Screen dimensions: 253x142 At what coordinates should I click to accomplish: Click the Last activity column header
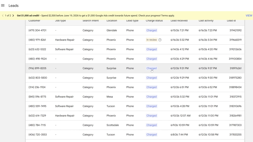click(206, 21)
